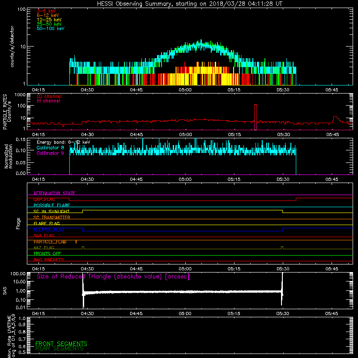
Task: Click the 05:30 tick label under flags panel
Action: click(283, 269)
